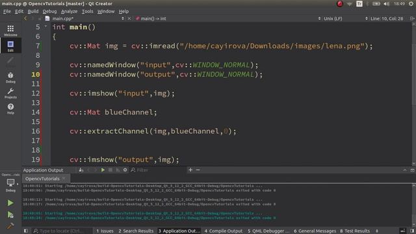Screen dimensions: 416x234
Task: Open the sound volume indicator
Action: [x=386, y=4]
